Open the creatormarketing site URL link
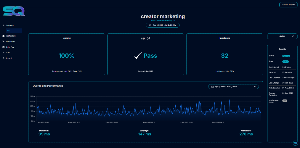 [x=163, y=20]
